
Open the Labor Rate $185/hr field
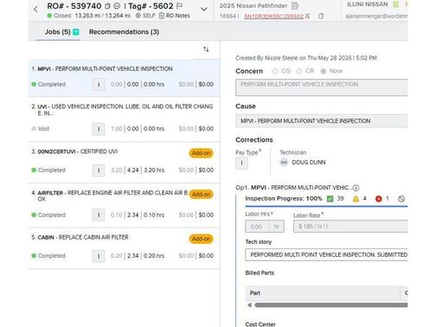(x=350, y=227)
